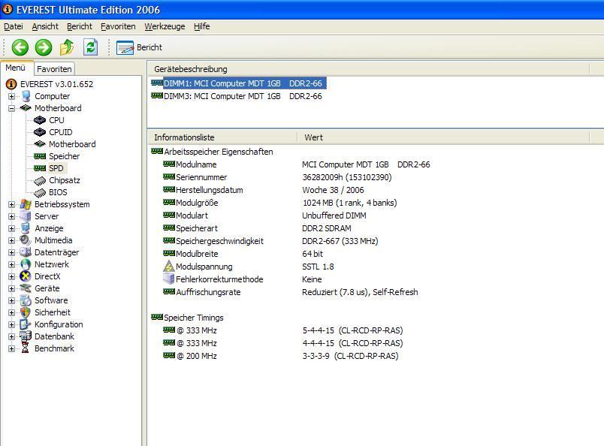Viewport: 604px width, 446px height.
Task: Click the DirectX icon
Action: click(26, 276)
